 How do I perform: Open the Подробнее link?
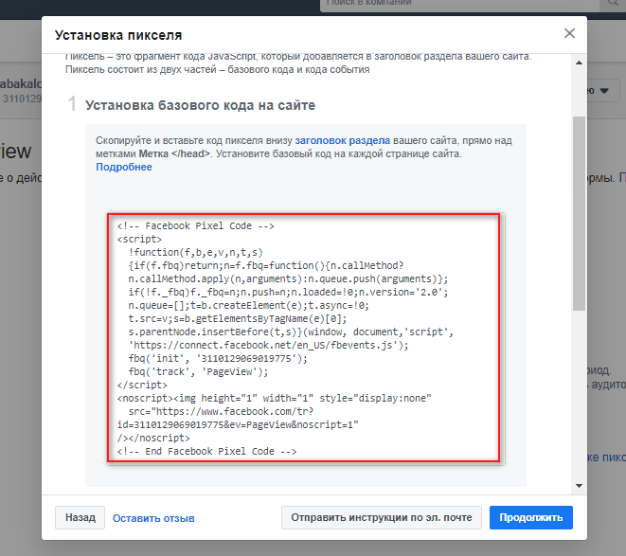point(124,167)
